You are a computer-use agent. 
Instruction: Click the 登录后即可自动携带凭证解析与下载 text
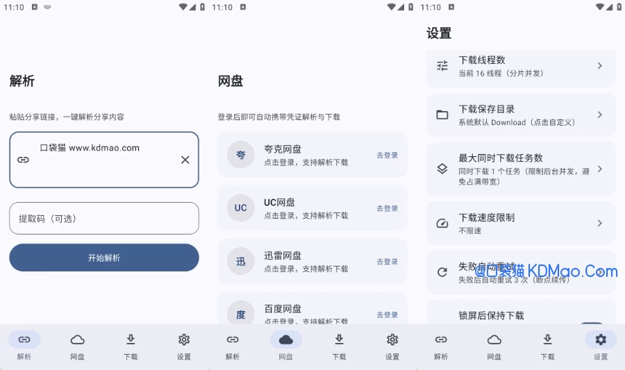279,117
